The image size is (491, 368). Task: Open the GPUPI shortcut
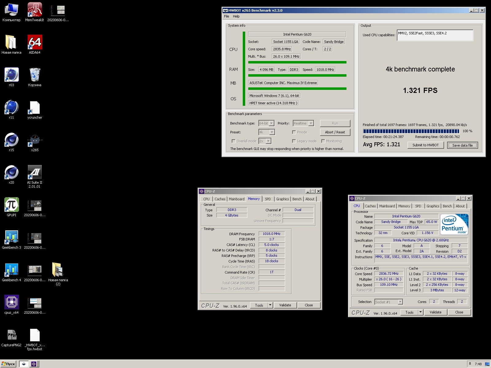11,207
